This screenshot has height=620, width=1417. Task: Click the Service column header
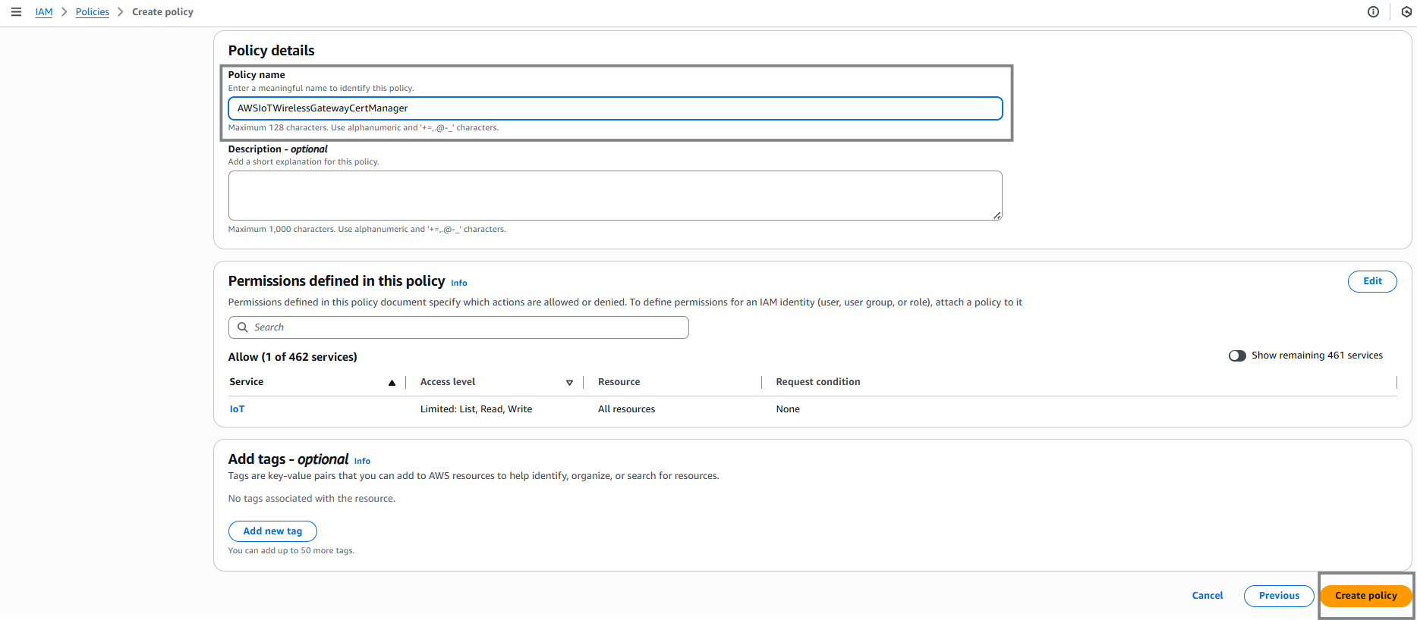click(247, 382)
